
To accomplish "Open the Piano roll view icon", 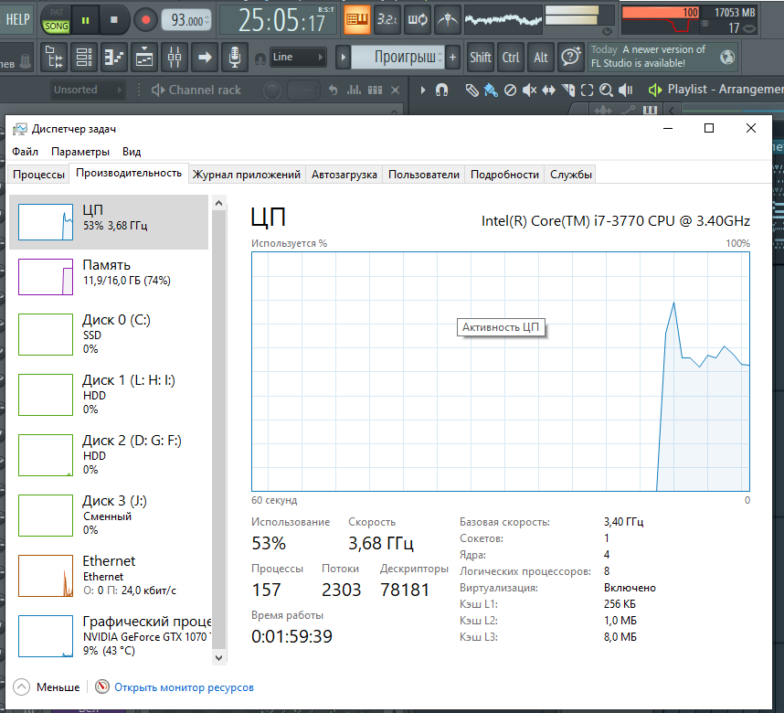I will [x=114, y=57].
